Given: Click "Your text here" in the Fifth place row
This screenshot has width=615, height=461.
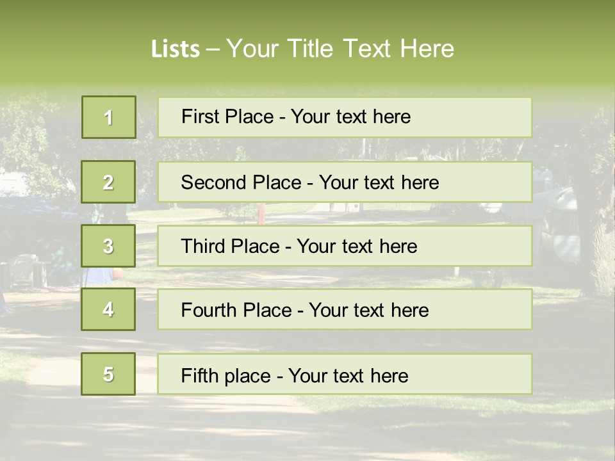Looking at the screenshot, I should pos(348,375).
